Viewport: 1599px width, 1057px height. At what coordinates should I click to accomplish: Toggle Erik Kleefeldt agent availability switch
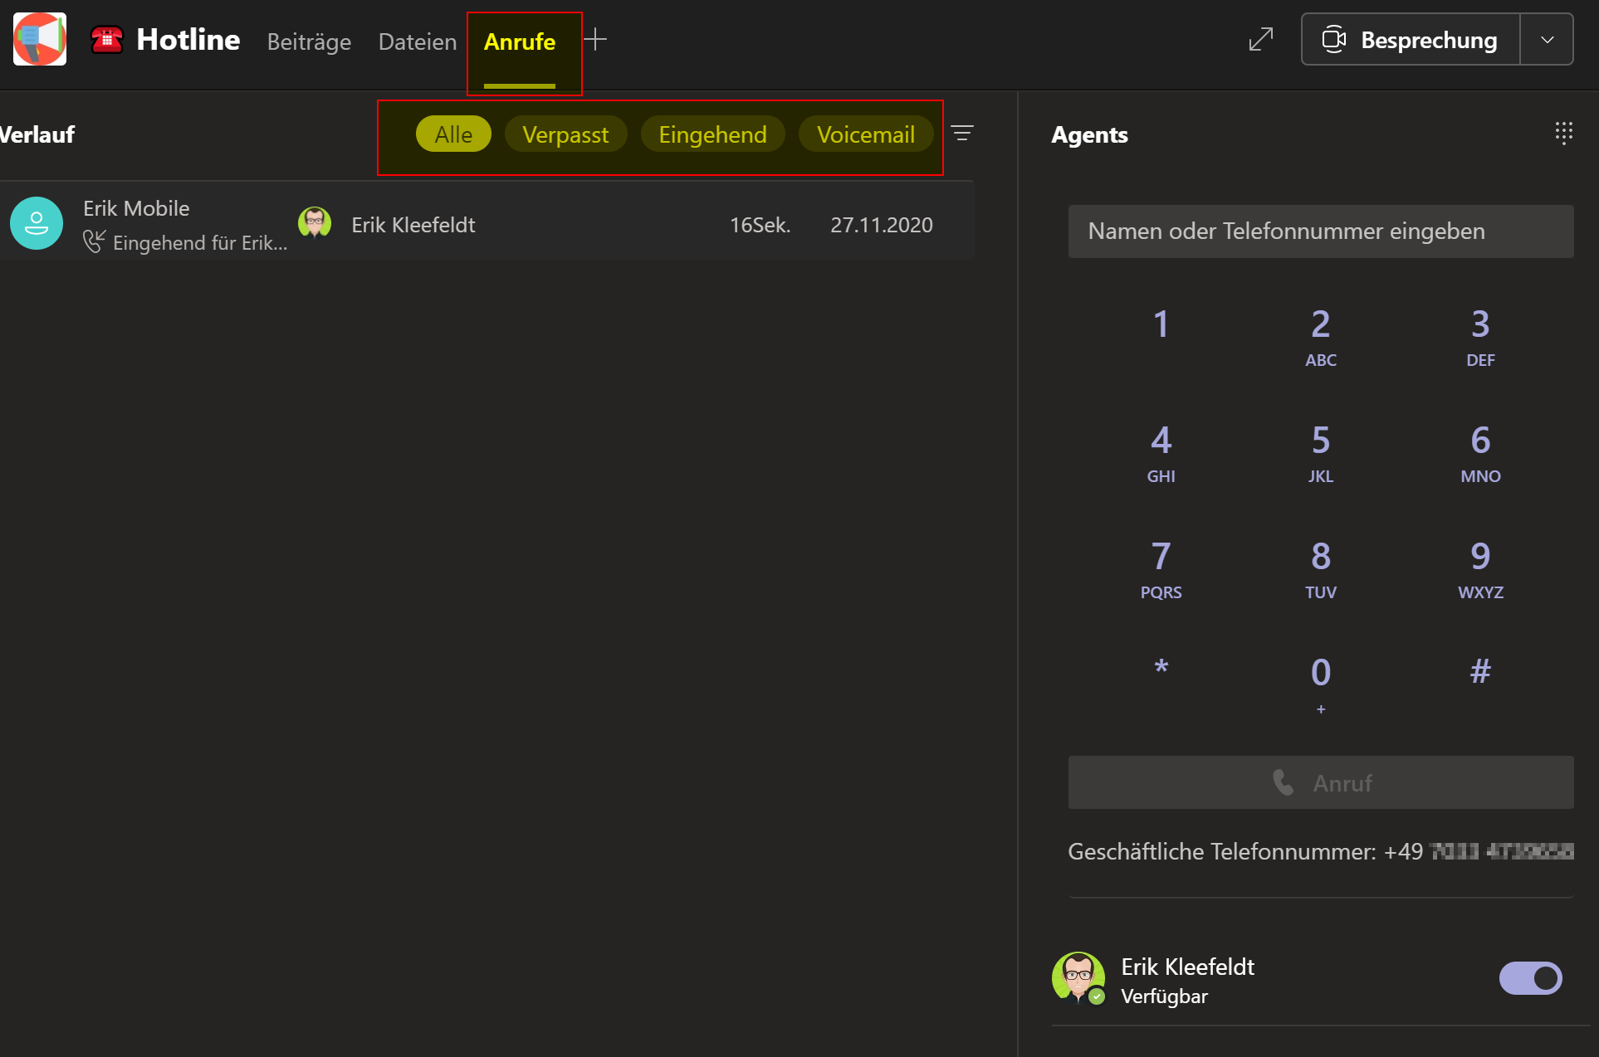coord(1530,978)
